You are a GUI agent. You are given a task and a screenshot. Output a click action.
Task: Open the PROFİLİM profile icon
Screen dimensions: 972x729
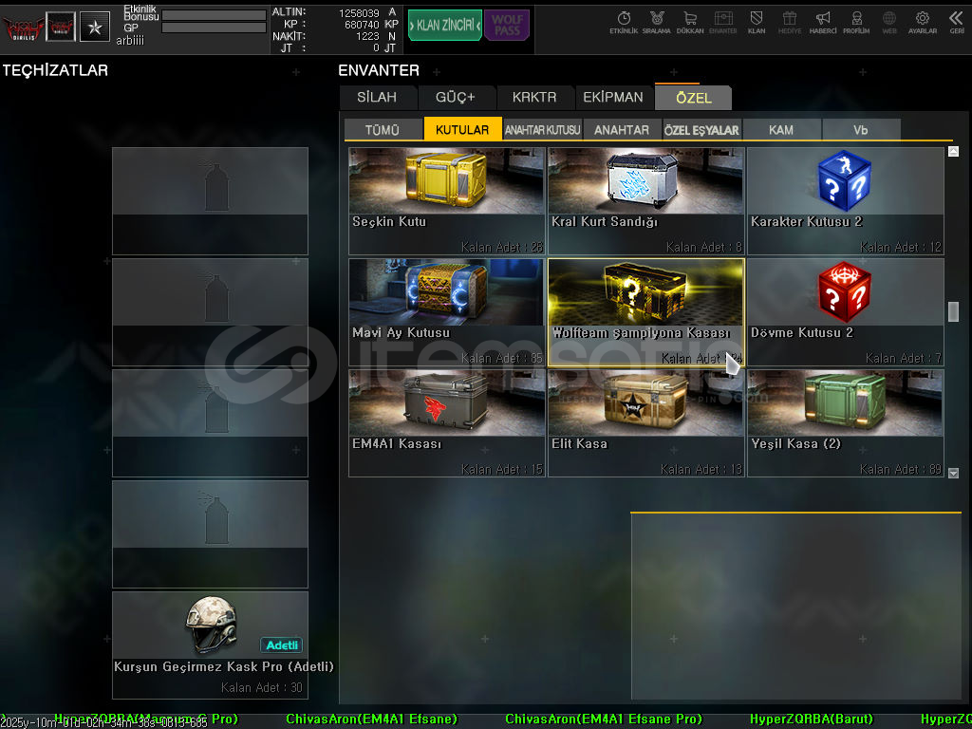click(856, 23)
